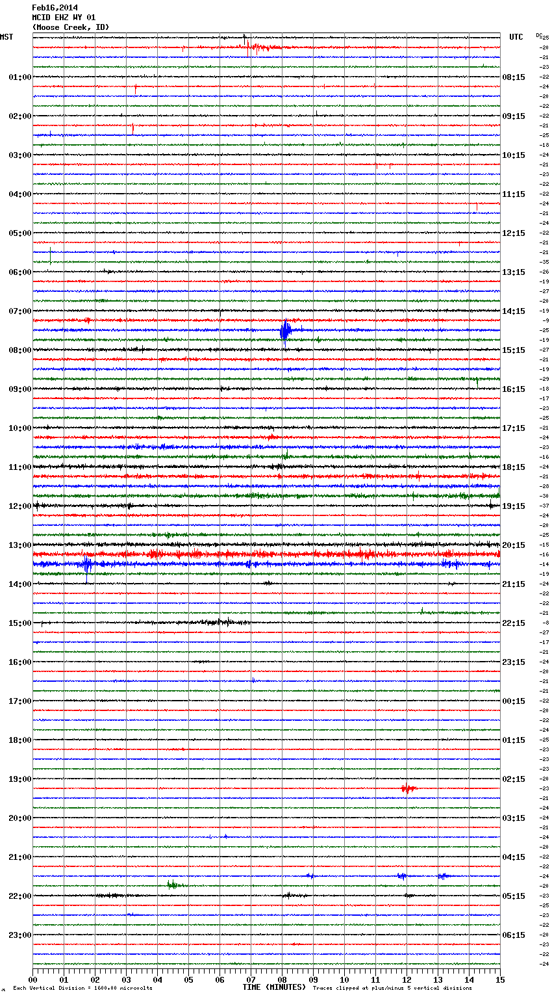Select the station code MCID EHZ WY 01

pyautogui.click(x=64, y=18)
